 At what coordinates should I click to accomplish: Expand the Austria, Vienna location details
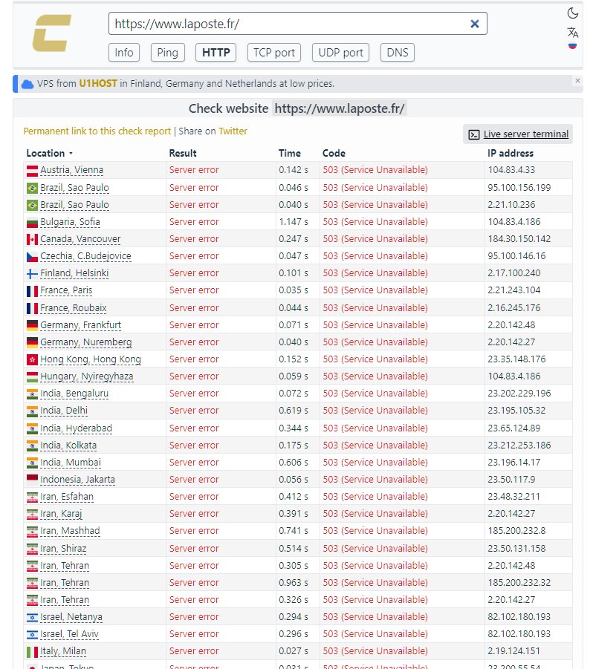[71, 170]
